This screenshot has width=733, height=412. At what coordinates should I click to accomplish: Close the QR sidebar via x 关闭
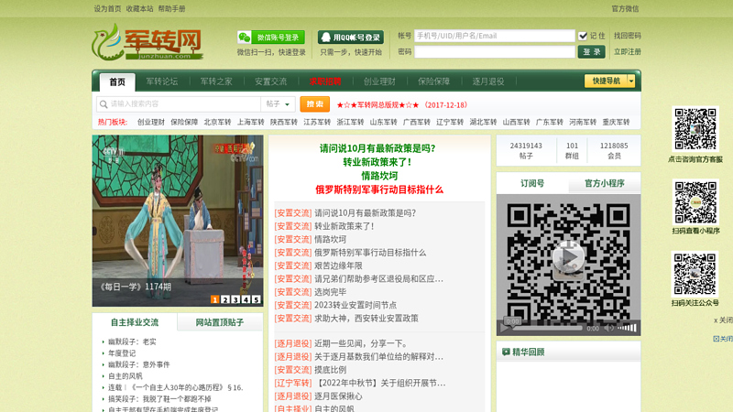[x=723, y=320]
